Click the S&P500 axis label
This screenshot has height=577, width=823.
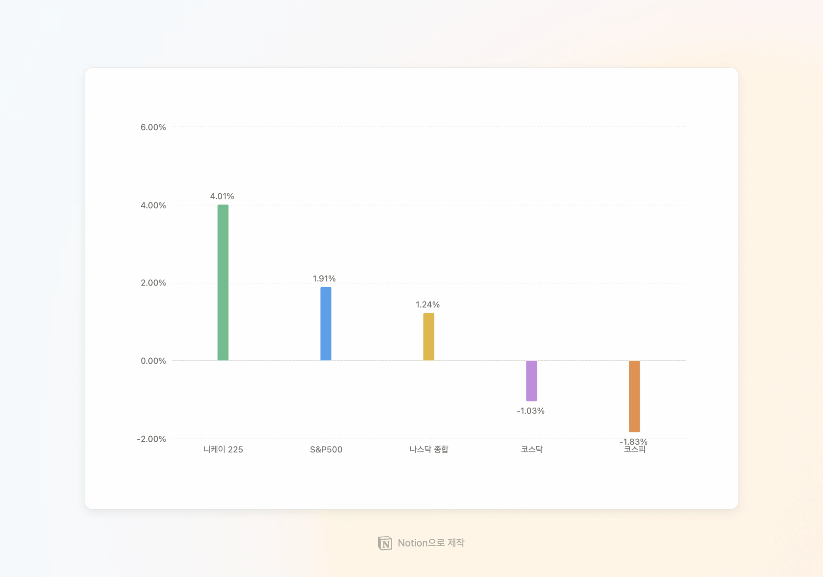[326, 449]
